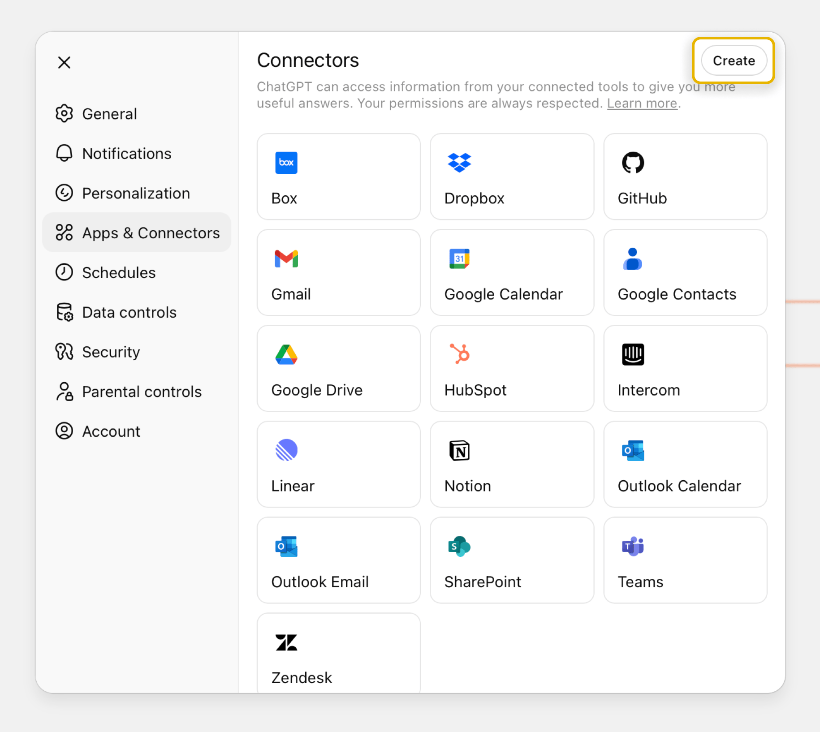The image size is (820, 732).
Task: Open the Learn more link
Action: pos(641,103)
